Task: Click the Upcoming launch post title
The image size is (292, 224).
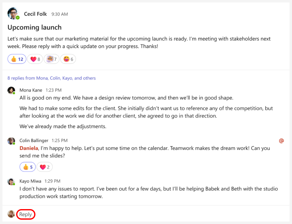Action: pyautogui.click(x=34, y=27)
